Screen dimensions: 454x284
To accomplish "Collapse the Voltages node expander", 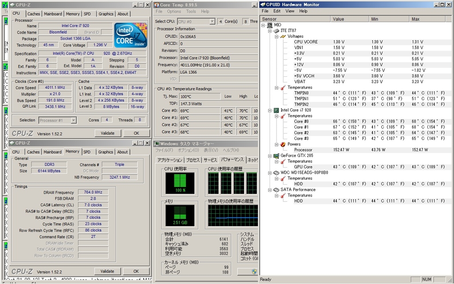I will [277, 36].
